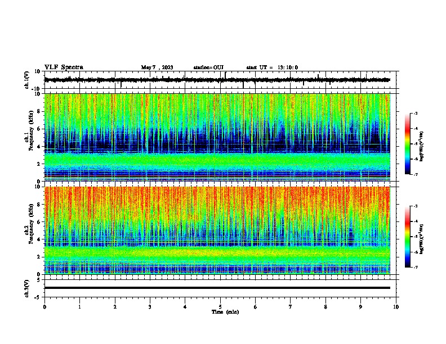Click the ch.2 spectrogram color scale bar
The image size is (446, 344).
[x=407, y=237]
